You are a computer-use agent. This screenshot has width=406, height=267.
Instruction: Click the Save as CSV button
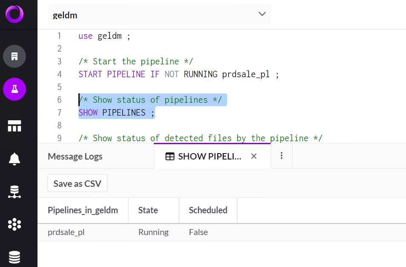[77, 184]
